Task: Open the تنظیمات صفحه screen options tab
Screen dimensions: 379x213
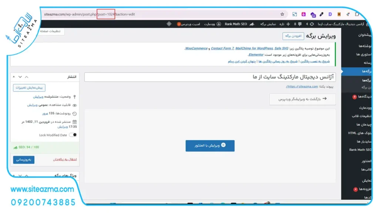Action: click(x=50, y=31)
